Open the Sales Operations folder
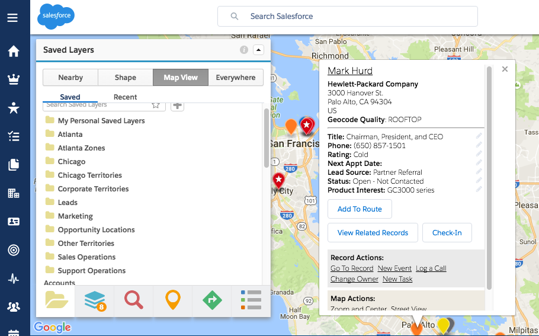The width and height of the screenshot is (539, 336). (x=81, y=257)
